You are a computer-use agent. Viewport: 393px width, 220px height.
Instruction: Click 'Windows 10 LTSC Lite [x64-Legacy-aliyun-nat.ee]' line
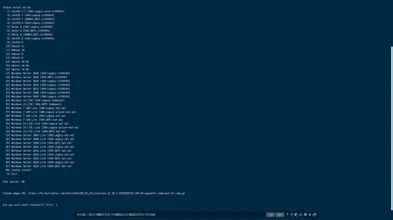click(x=42, y=127)
